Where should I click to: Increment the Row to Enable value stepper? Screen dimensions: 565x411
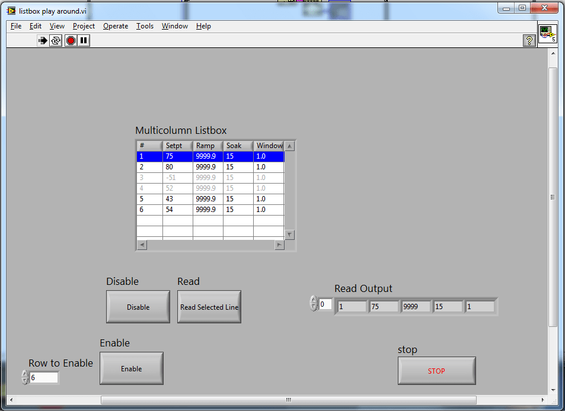(24, 373)
